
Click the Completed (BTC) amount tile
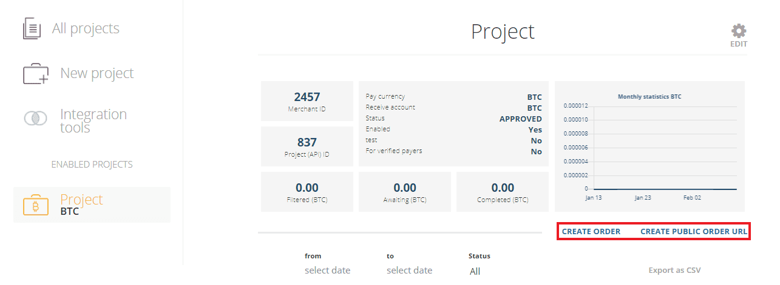[503, 192]
